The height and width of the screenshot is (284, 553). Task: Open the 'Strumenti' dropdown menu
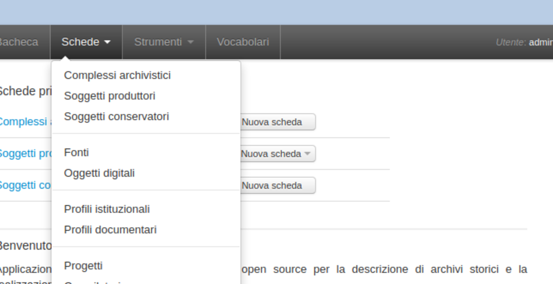pos(159,42)
